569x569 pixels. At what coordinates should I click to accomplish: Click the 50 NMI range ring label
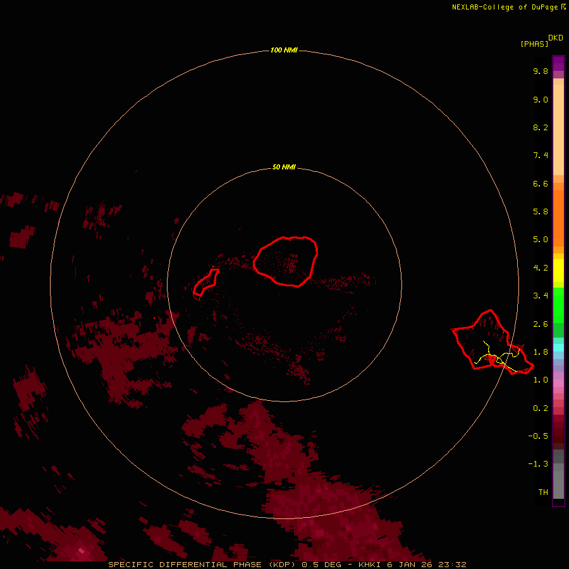click(284, 167)
